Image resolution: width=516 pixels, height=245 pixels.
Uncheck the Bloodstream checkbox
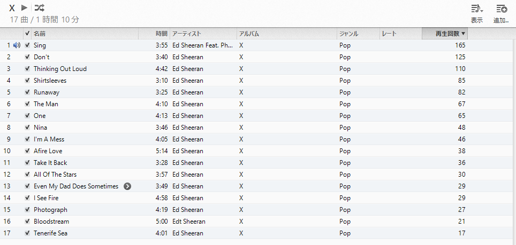point(27,222)
